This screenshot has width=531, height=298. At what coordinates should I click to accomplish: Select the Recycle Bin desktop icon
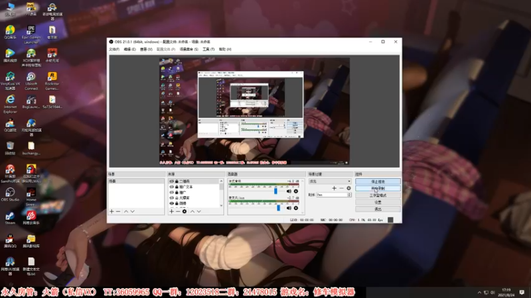point(10,148)
